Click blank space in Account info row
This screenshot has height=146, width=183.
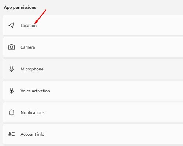[110, 134]
